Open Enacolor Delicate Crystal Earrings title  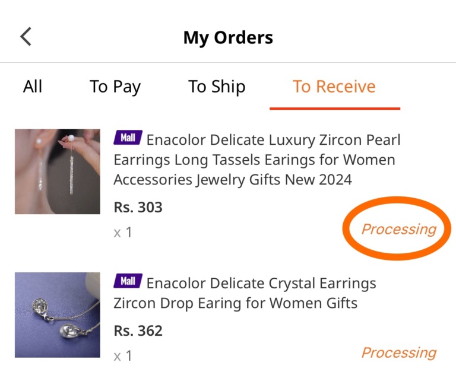pos(245,293)
